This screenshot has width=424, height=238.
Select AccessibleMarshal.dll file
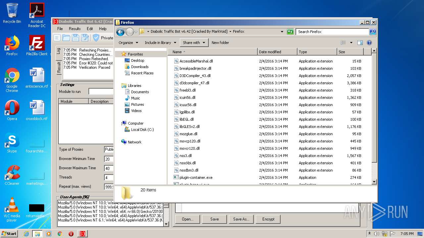[x=193, y=61]
